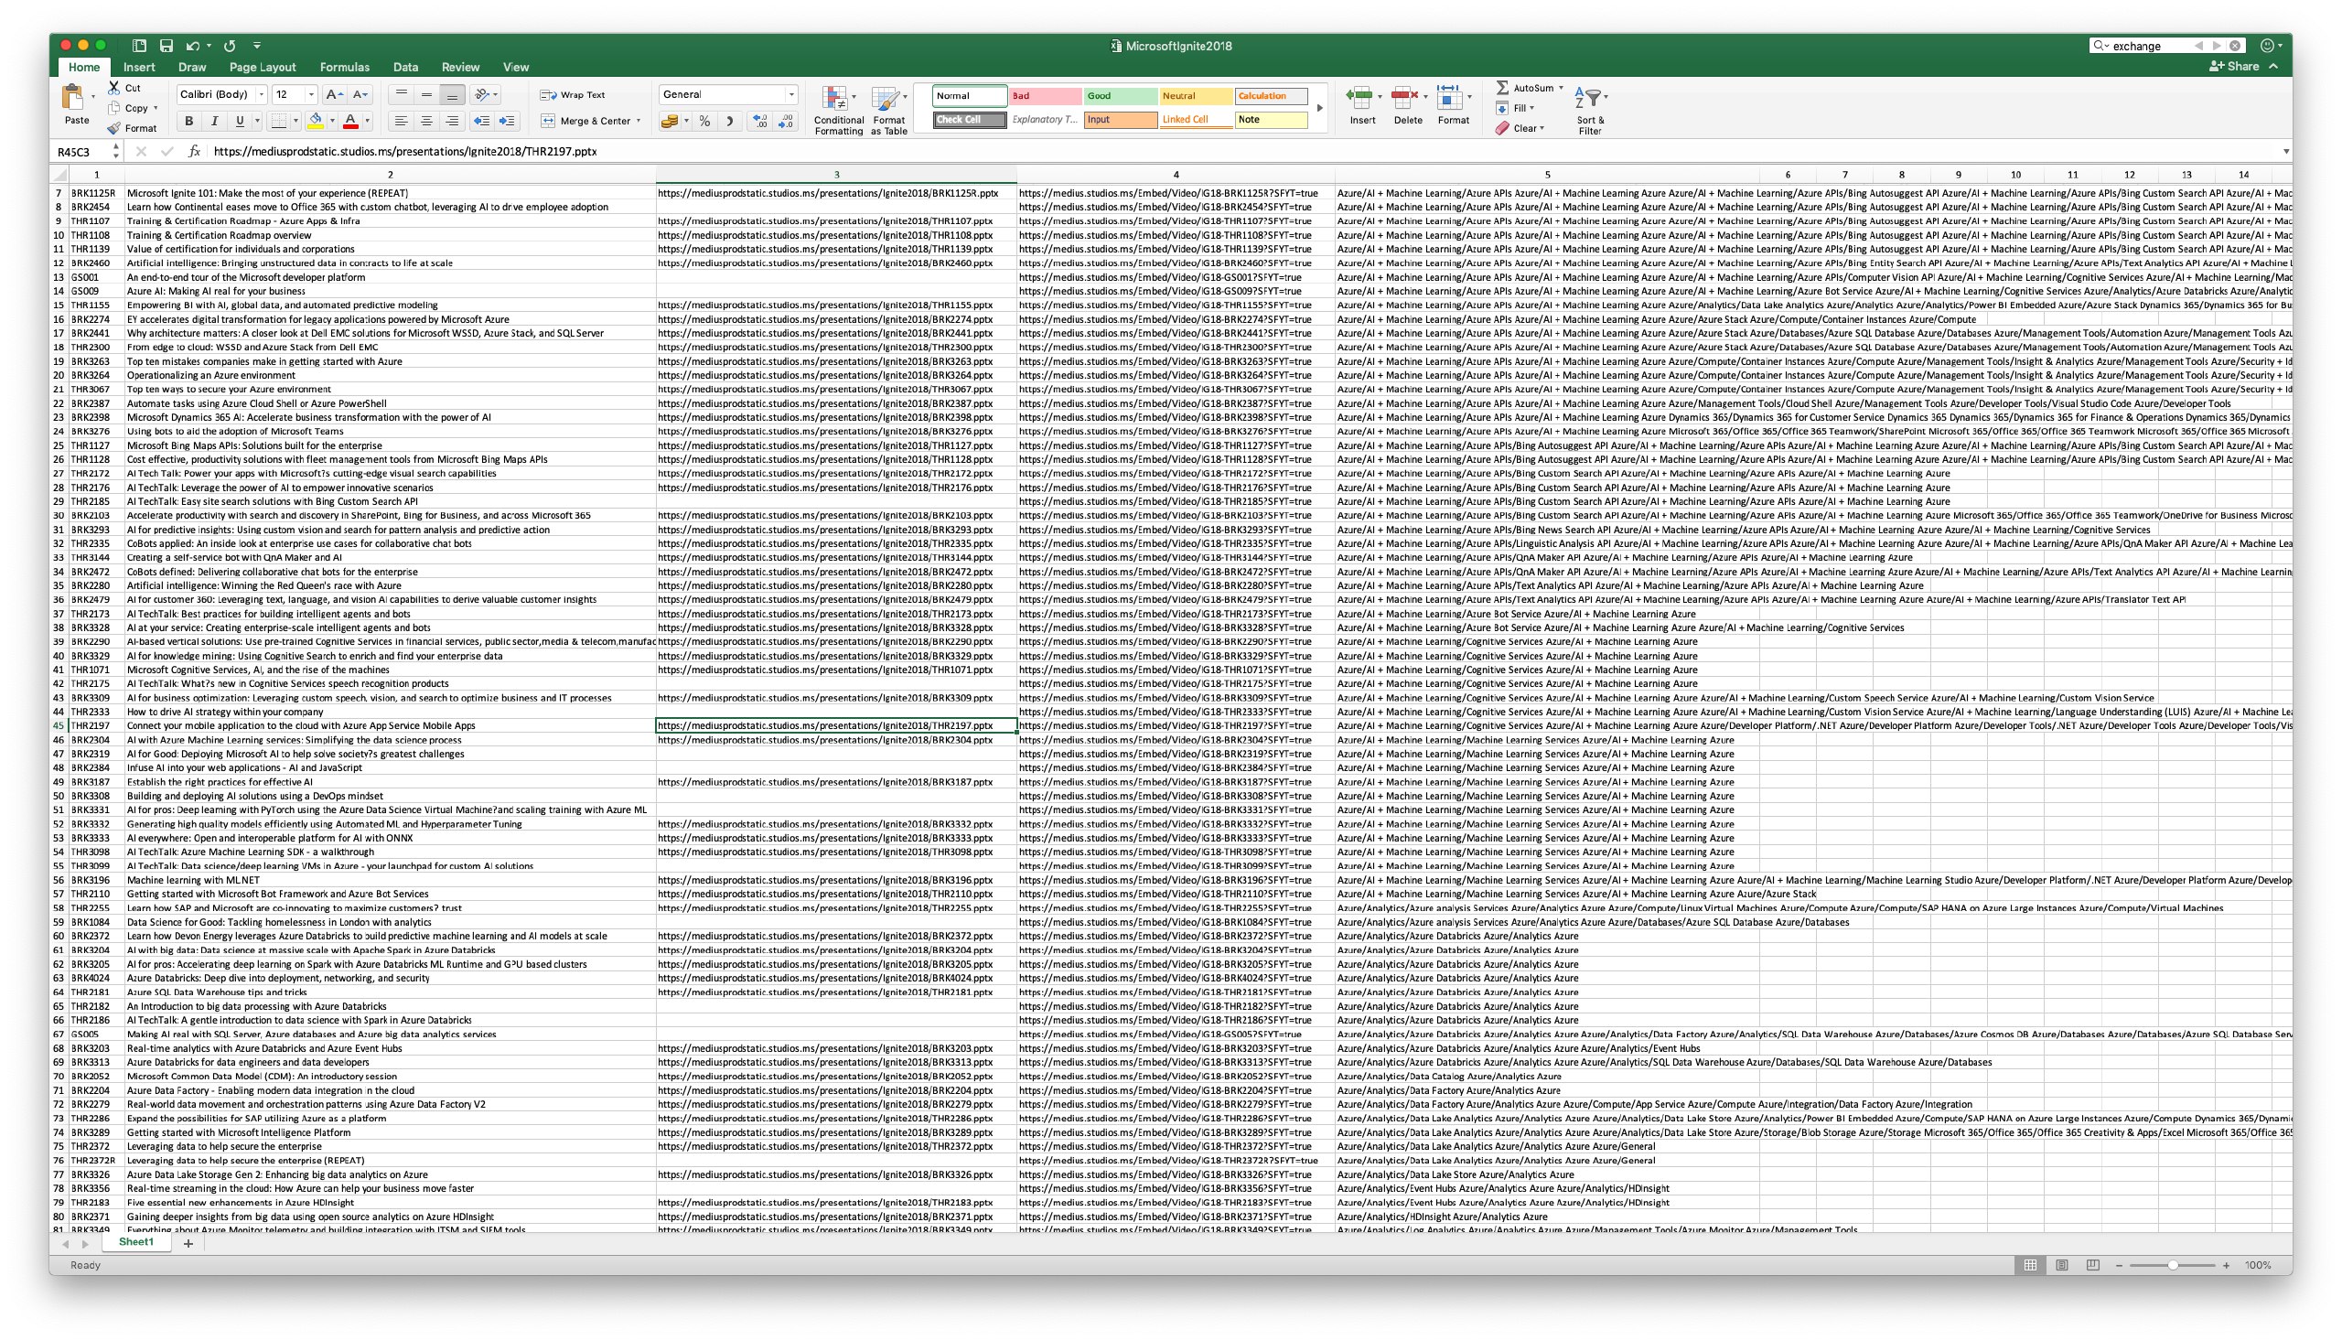Open the font name dropdown
Viewport: 2342px width, 1340px height.
[262, 94]
